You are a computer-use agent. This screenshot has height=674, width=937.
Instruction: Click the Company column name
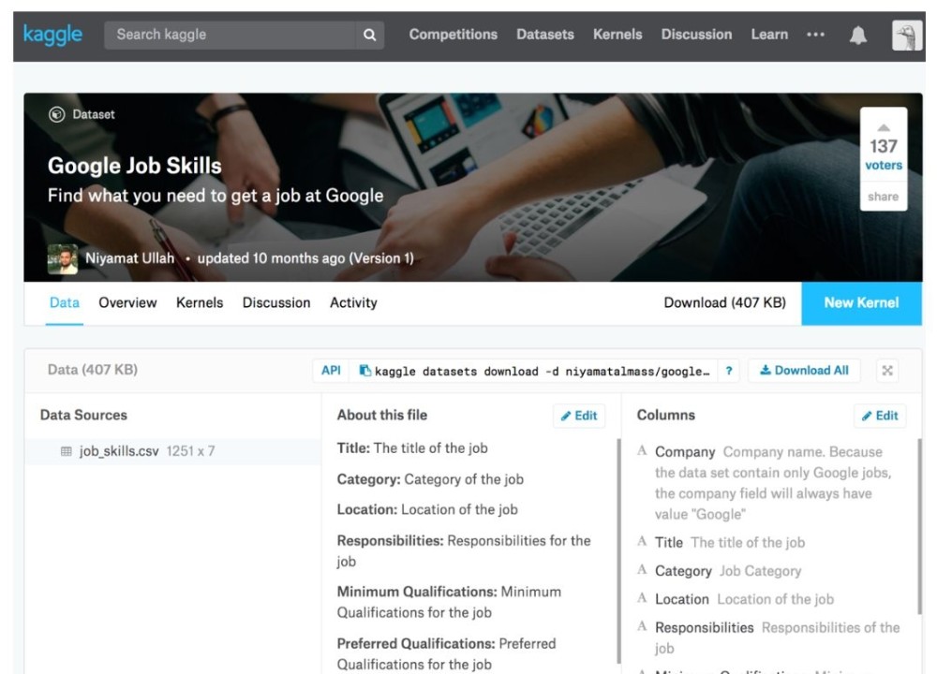coord(685,452)
